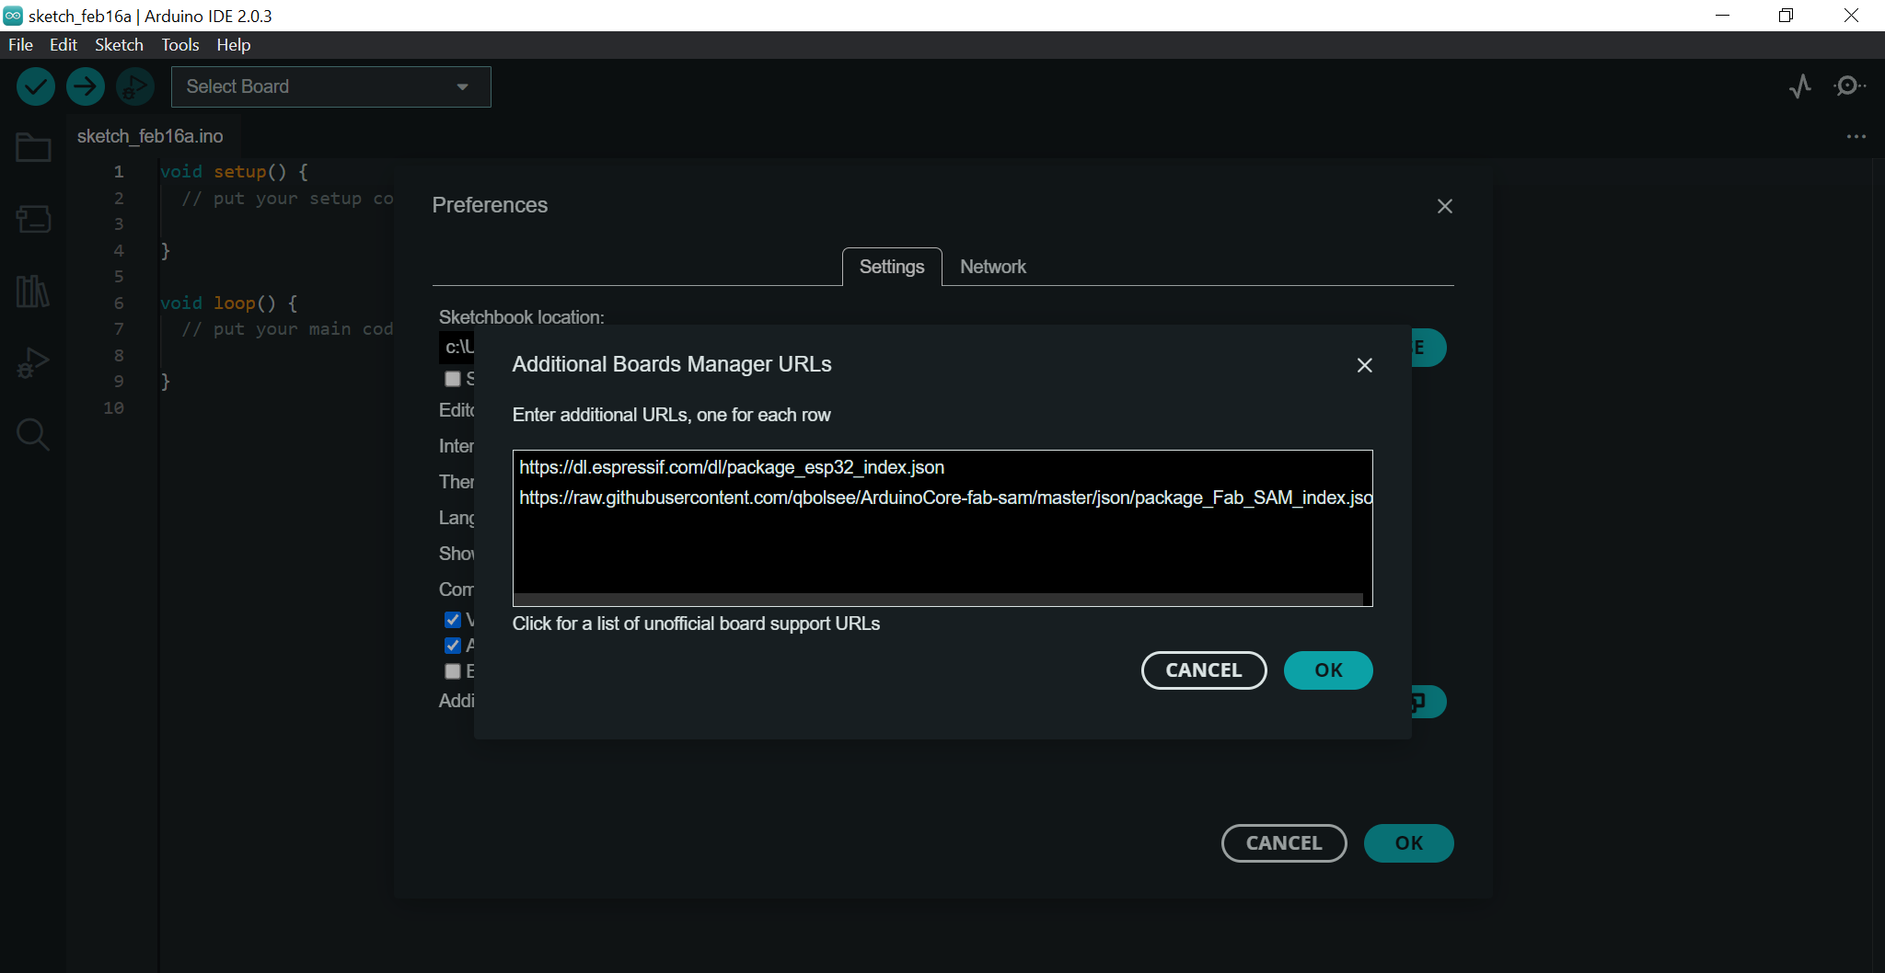This screenshot has width=1885, height=973.
Task: Open the Select Board dropdown
Action: coord(331,86)
